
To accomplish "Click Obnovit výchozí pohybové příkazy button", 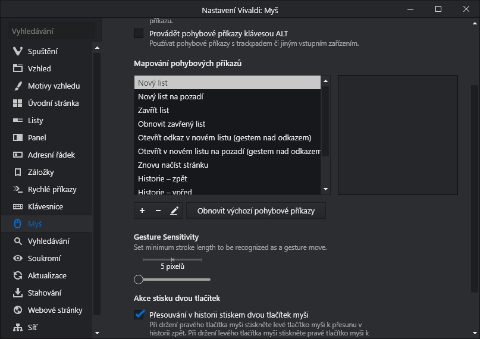I will pos(256,211).
